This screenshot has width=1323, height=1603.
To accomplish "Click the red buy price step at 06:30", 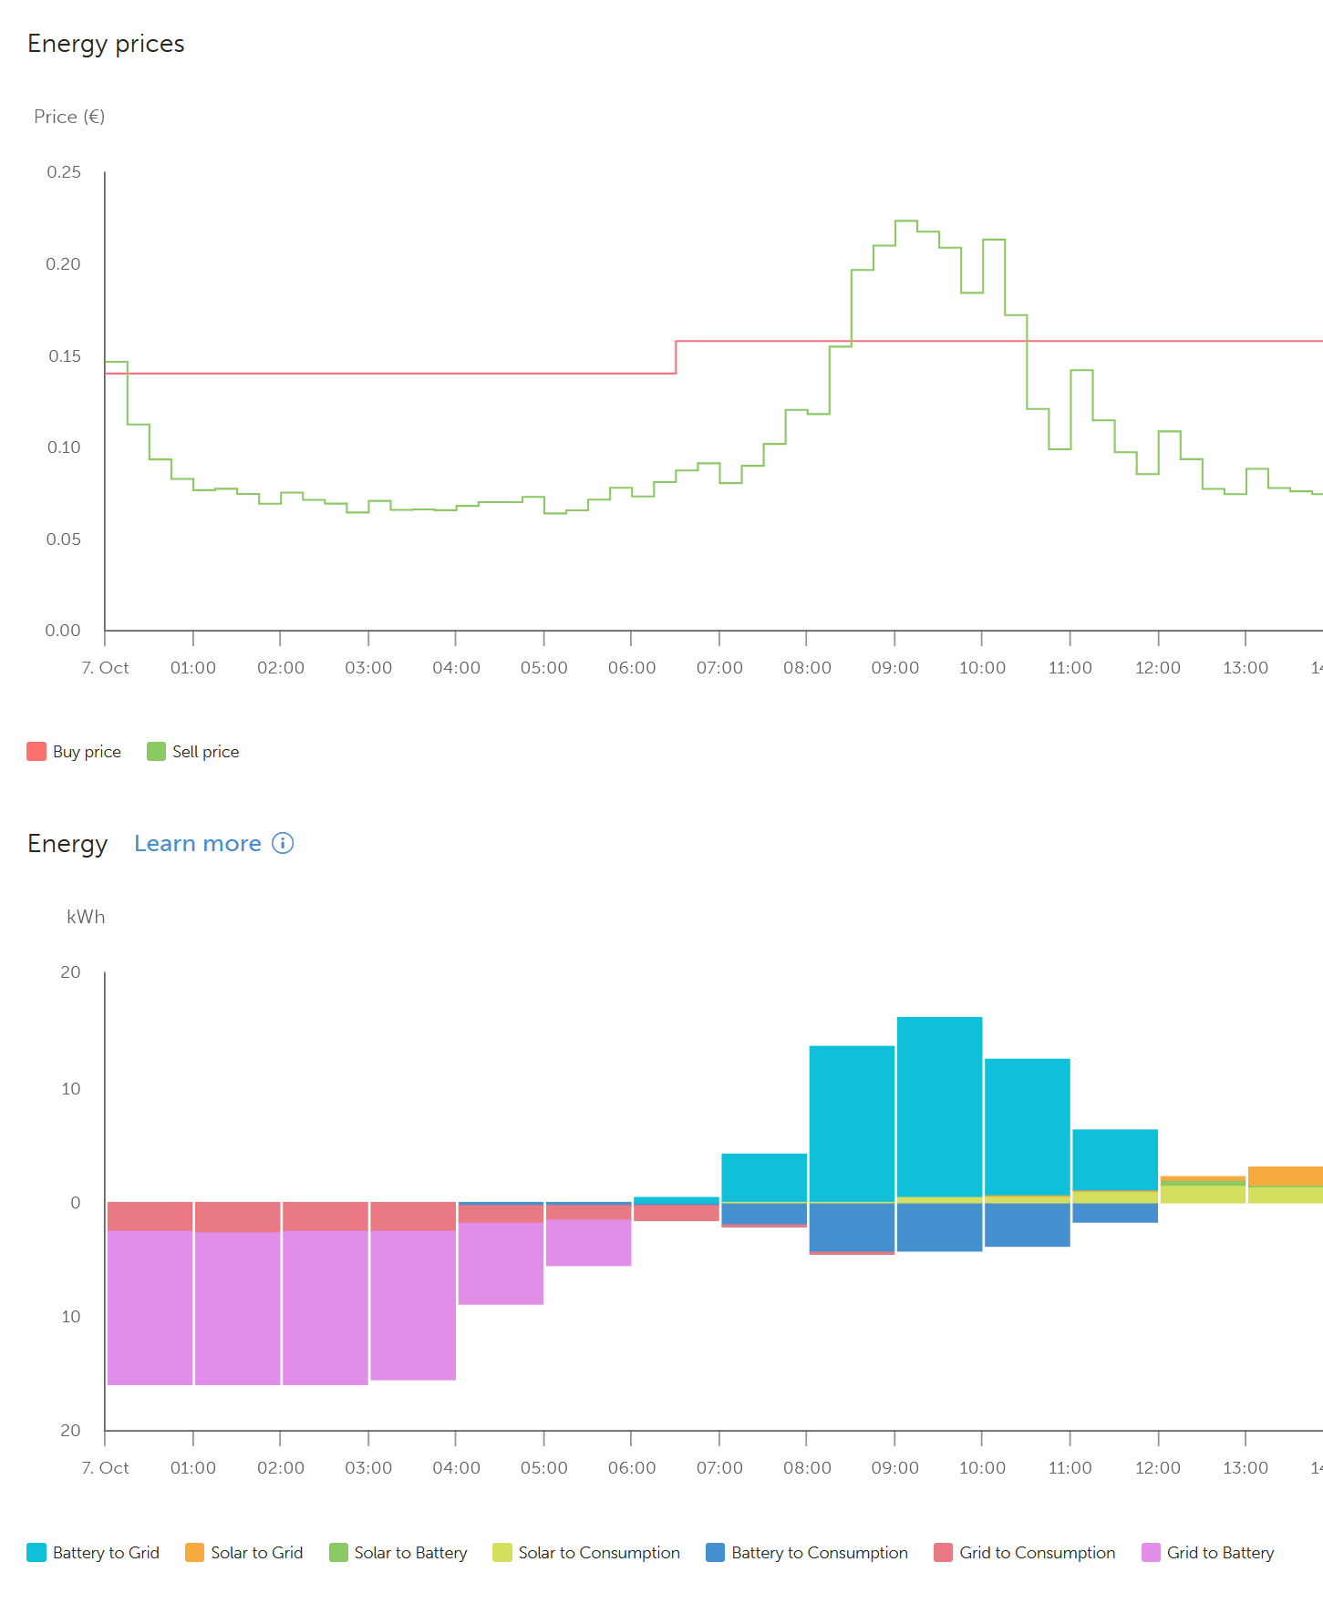I will (676, 357).
